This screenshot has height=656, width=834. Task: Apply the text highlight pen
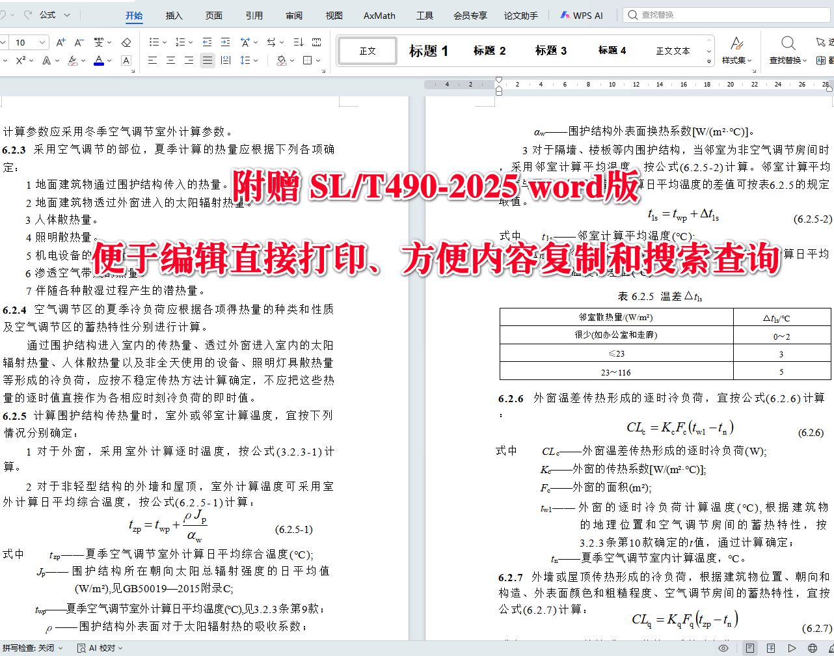pos(73,61)
